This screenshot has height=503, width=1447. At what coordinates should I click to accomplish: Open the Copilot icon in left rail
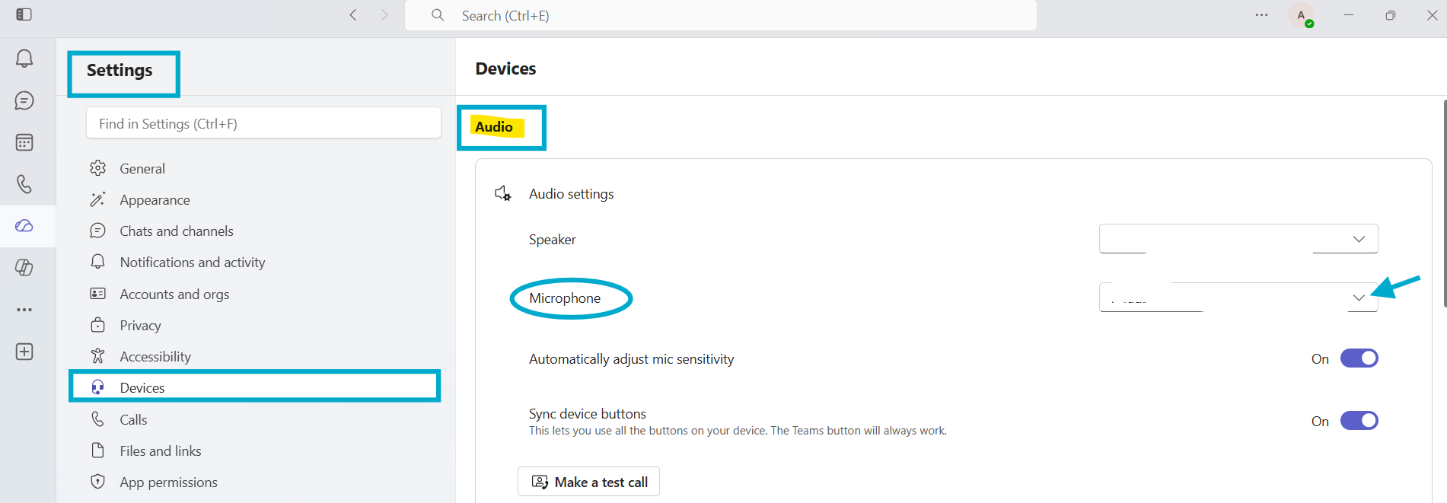tap(24, 268)
